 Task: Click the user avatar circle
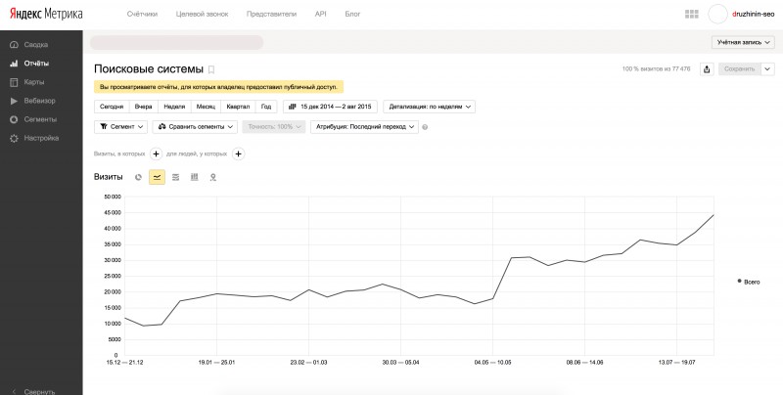[x=718, y=14]
